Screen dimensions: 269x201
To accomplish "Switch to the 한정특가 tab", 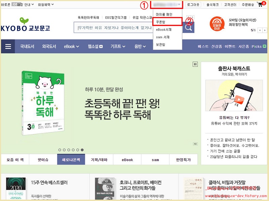I will pyautogui.click(x=183, y=160).
